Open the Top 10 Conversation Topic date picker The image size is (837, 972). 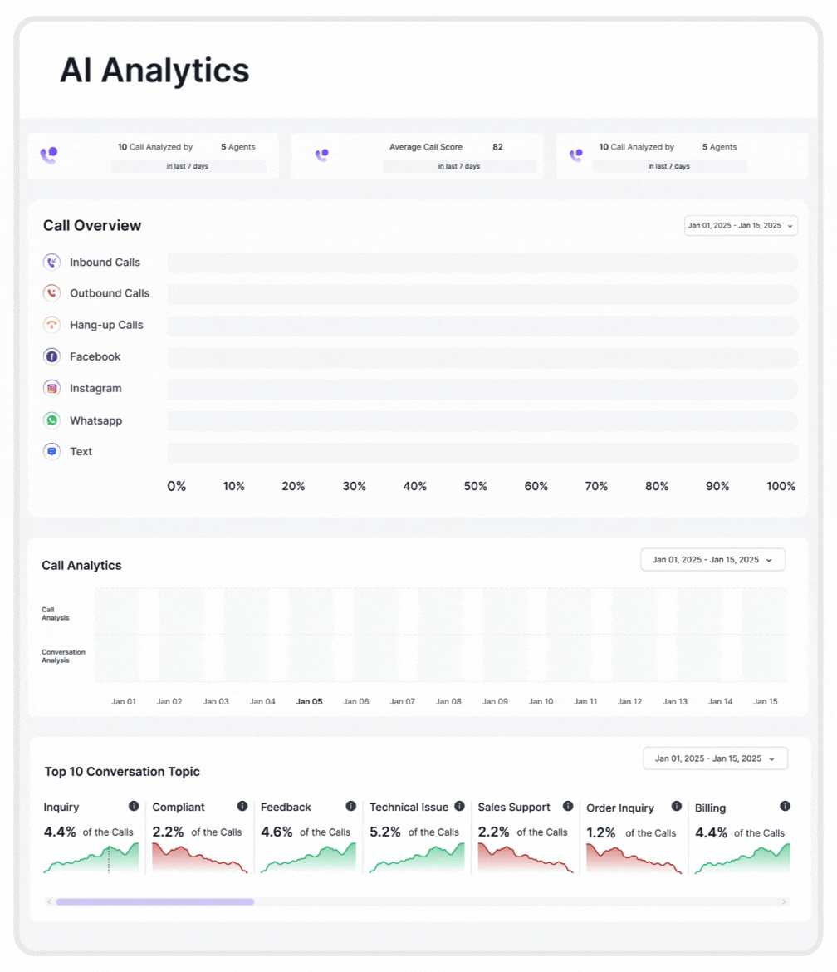pos(715,758)
